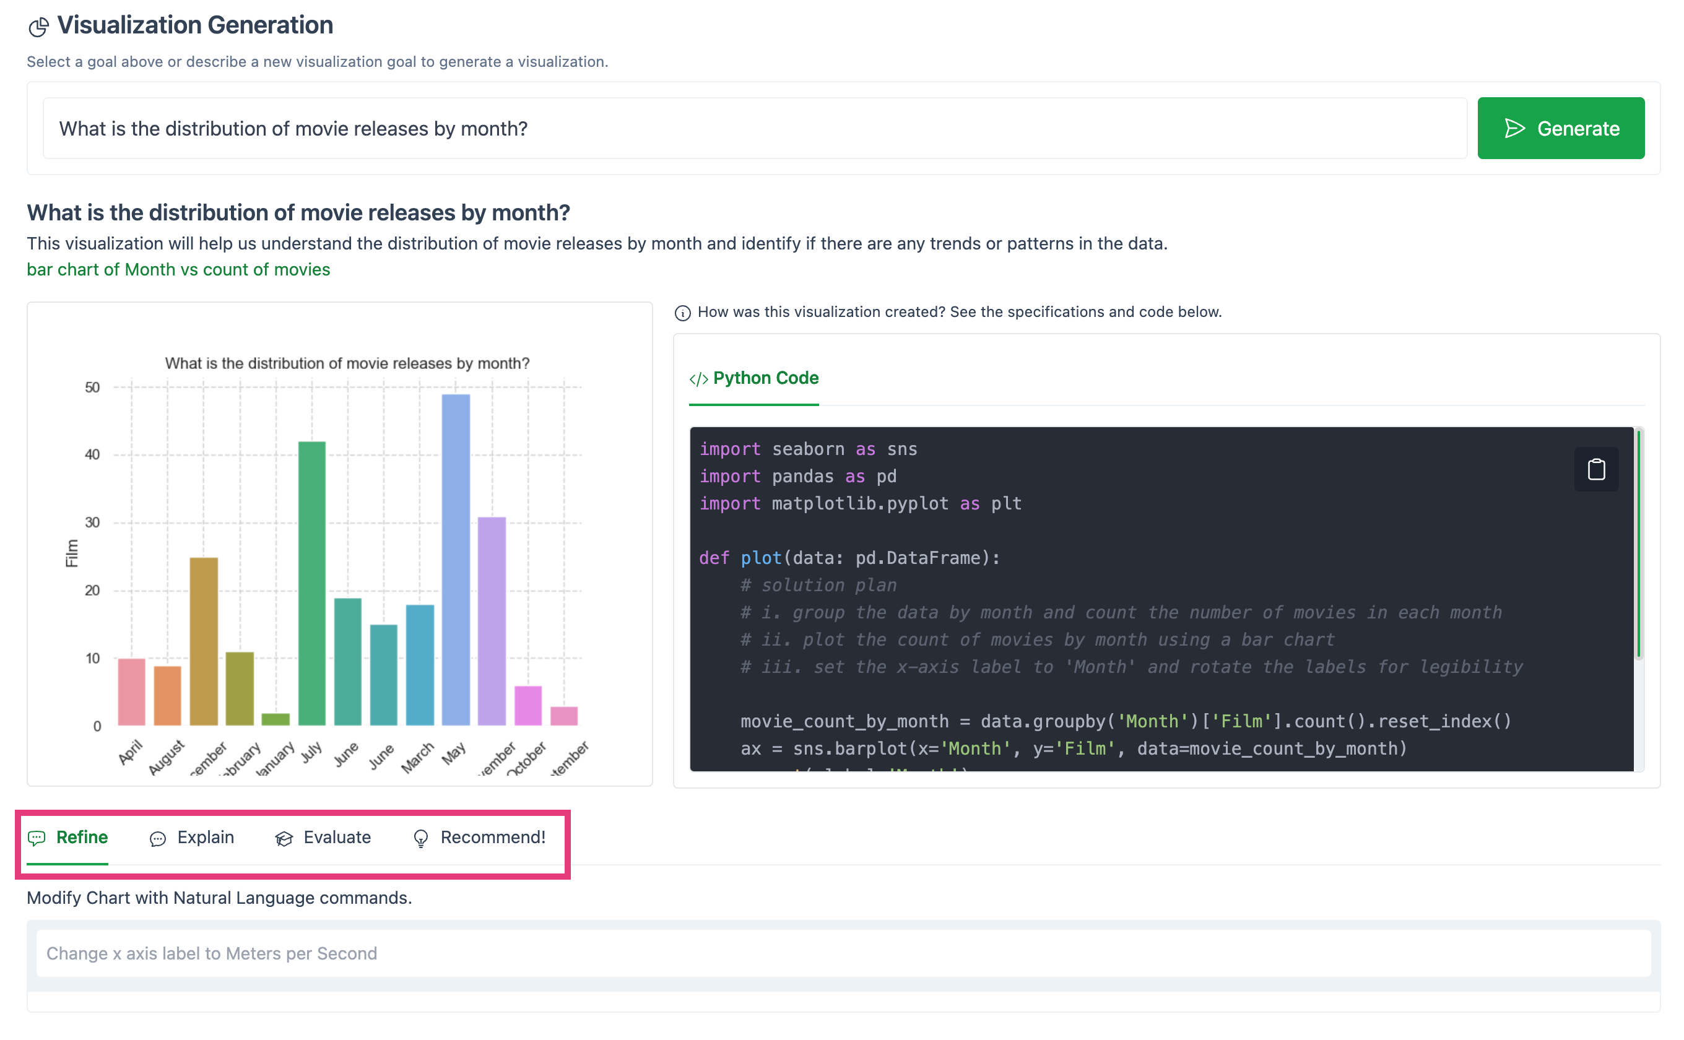Click the chat icon next to Explain
Viewport: 1684px width, 1040px height.
157,838
